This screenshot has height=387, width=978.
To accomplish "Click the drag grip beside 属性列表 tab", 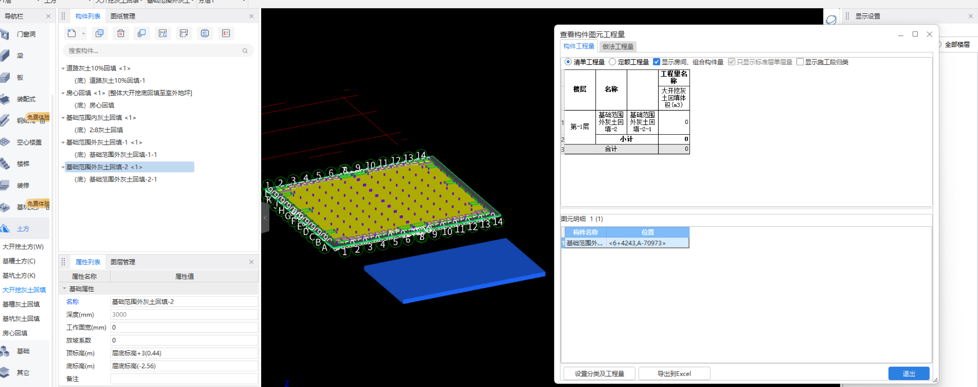I will [63, 262].
